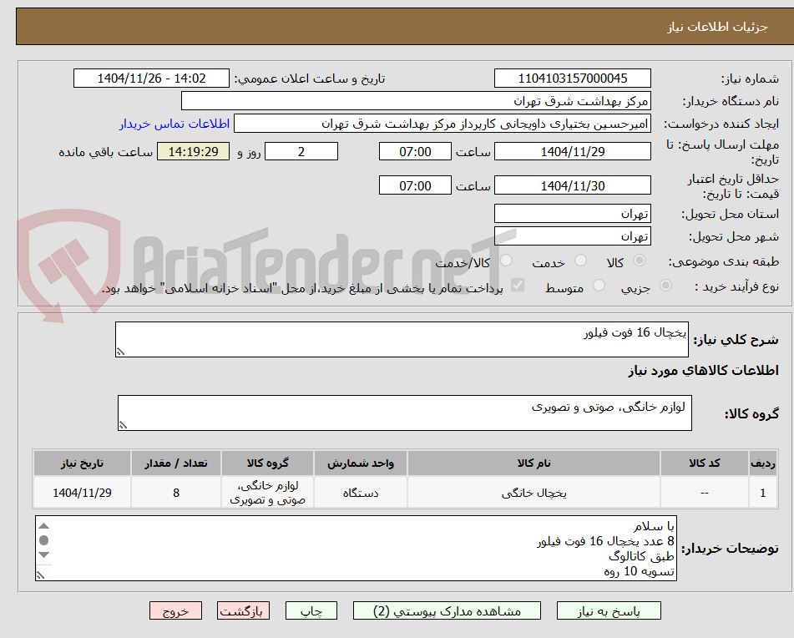Viewport: 794px width, 638px height.
Task: Open مشاهده مدارک پیوستی (2) attachments
Action: (x=447, y=610)
